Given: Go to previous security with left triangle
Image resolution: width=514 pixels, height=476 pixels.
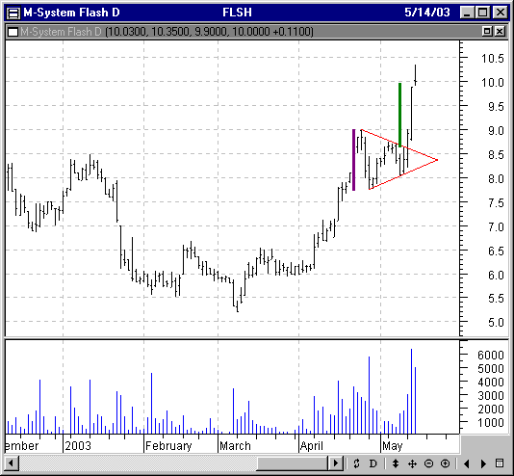Looking at the screenshot, I should [x=467, y=463].
